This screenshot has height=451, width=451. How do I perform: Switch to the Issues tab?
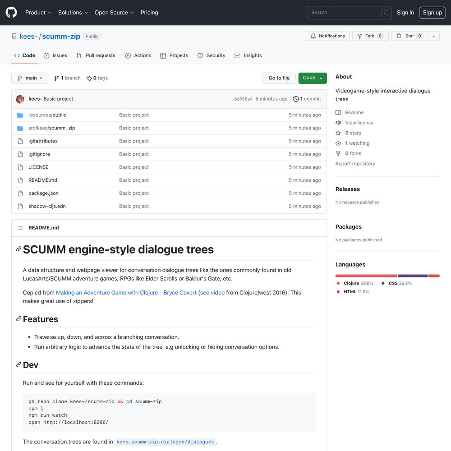[55, 55]
